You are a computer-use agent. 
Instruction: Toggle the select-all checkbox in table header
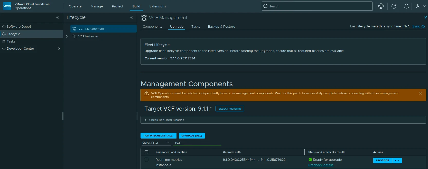point(146,152)
